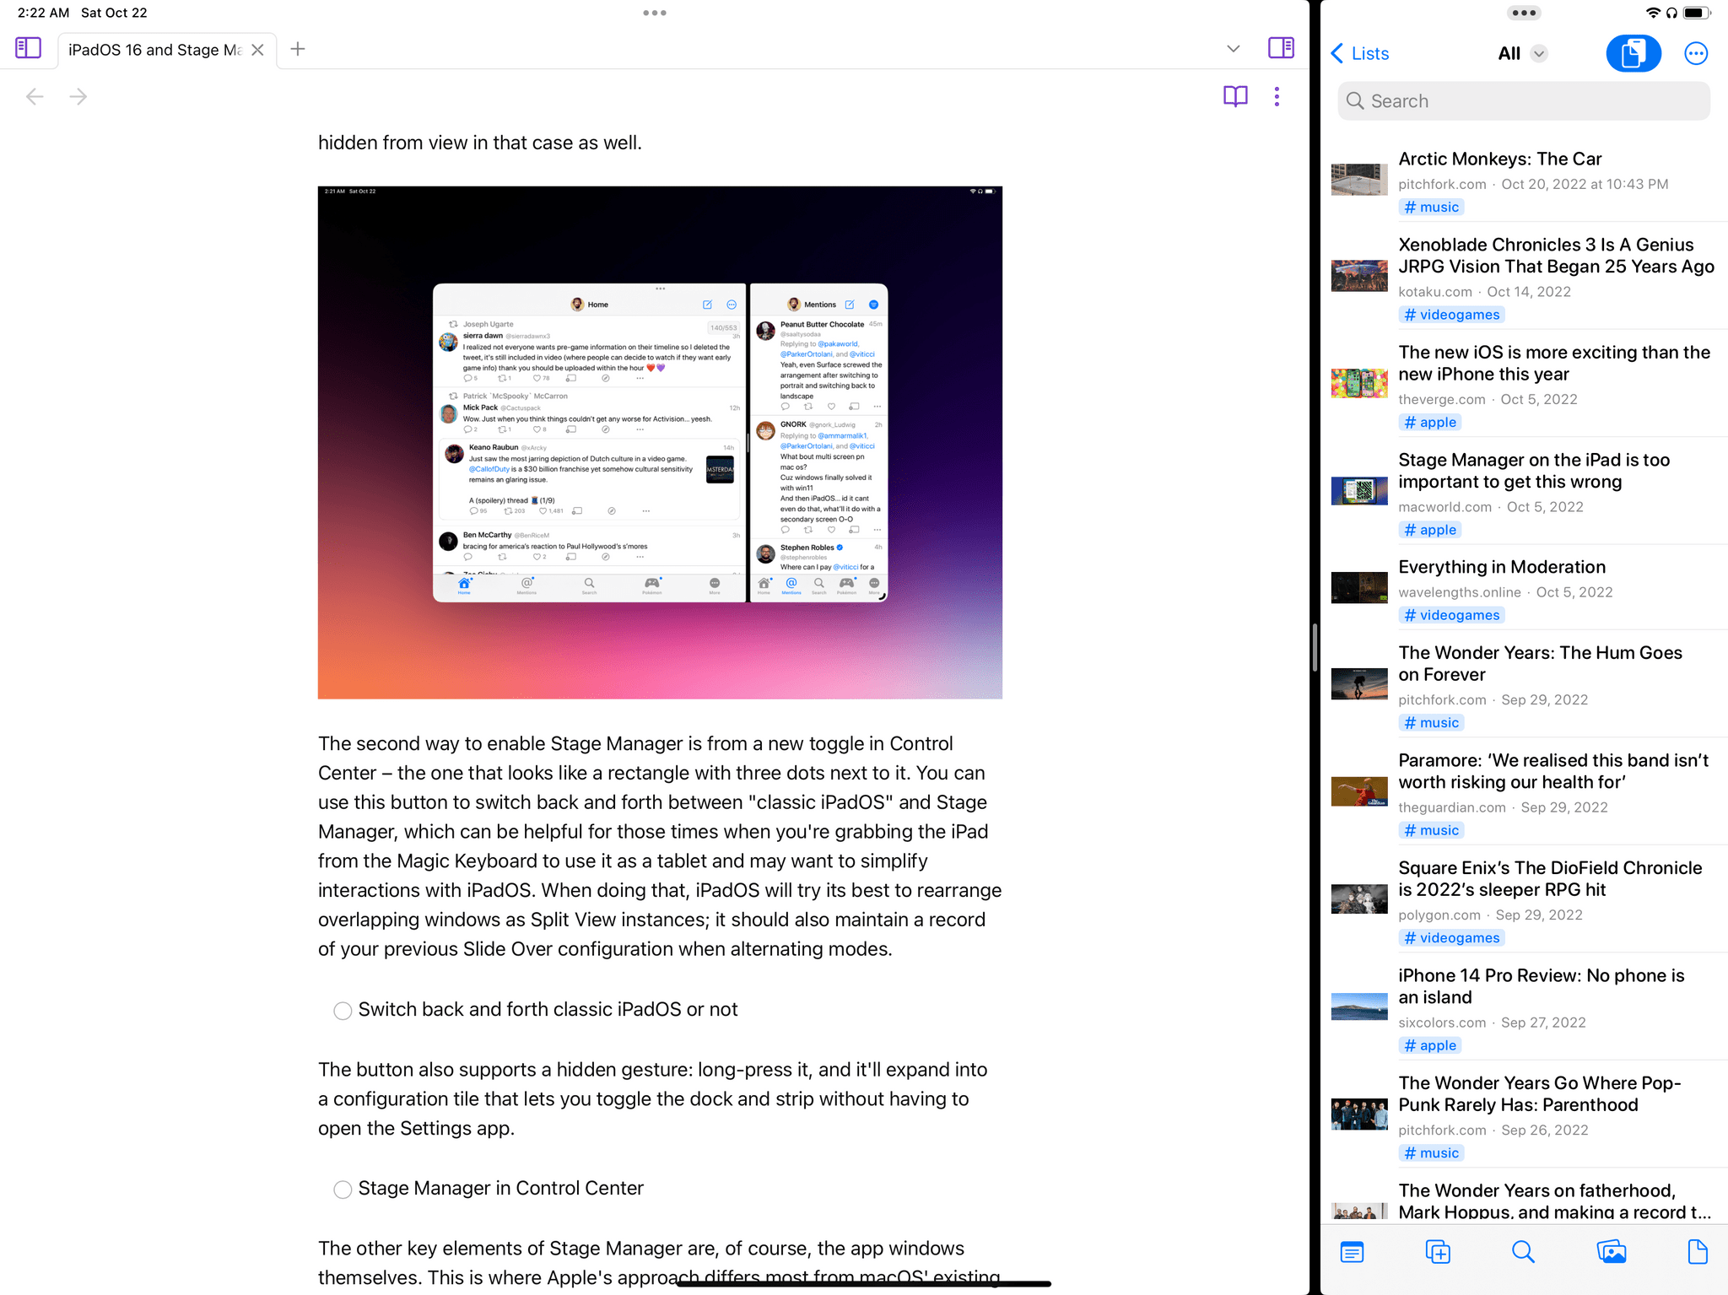Check 'Stage Manager in Control Center' checkbox
The image size is (1728, 1295).
tap(343, 1190)
